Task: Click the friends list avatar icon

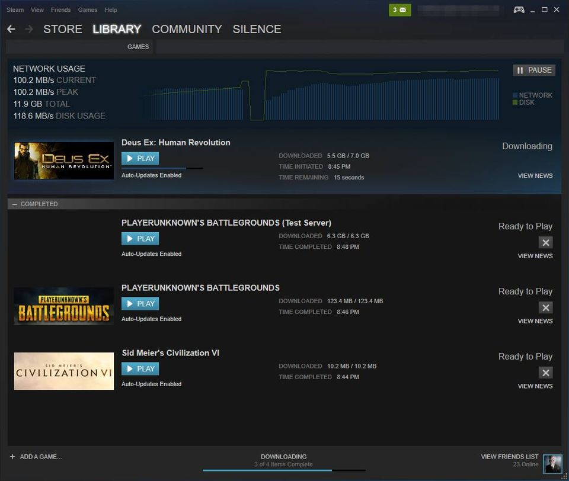Action: coord(552,464)
